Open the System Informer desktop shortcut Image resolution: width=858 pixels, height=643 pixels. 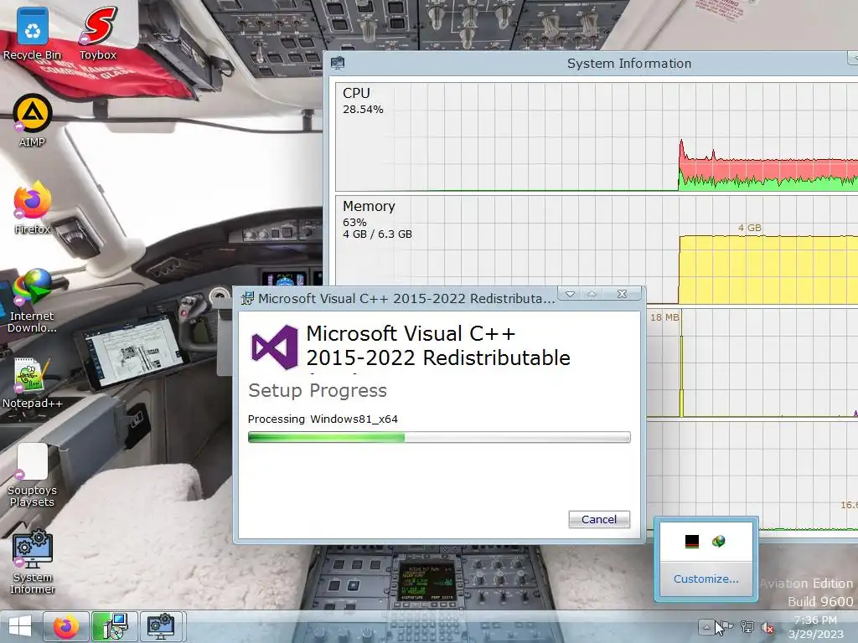tap(33, 562)
